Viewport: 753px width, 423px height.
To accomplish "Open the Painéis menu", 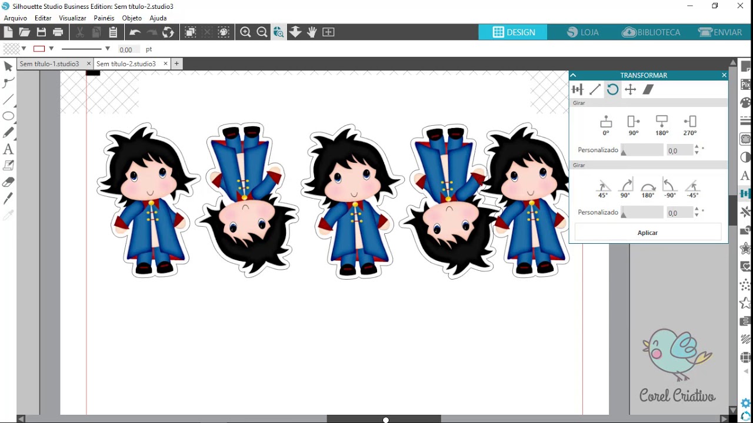I will 104,18.
